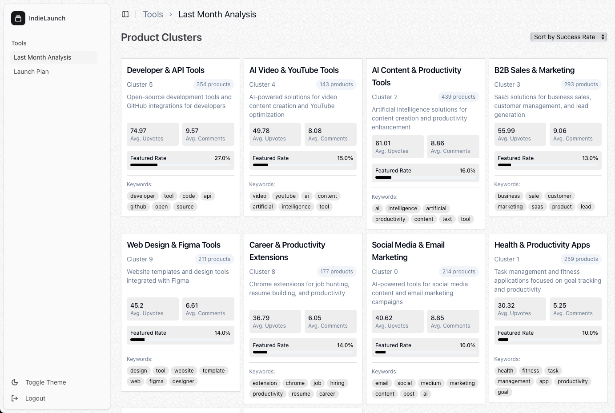615x413 pixels.
Task: Select the 'github' keyword tag
Action: click(x=138, y=207)
